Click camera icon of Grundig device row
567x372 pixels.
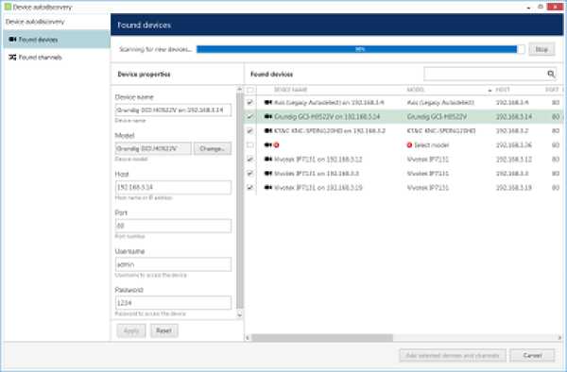(x=268, y=117)
